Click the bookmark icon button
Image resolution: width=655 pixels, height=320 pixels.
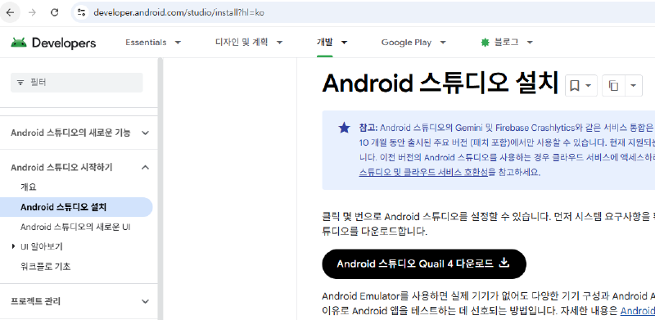tap(581, 86)
